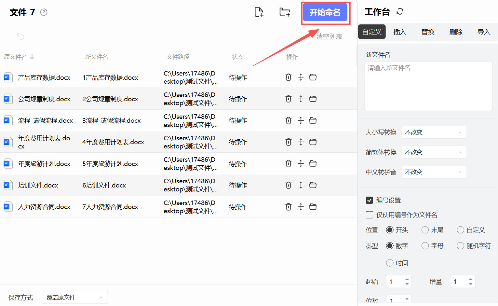
Task: Click the 状态 column header
Action: (237, 57)
